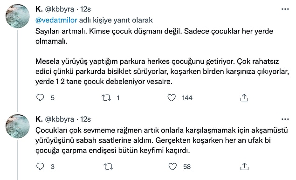
Task: Open more options menu on first tweet
Action: coord(285,9)
